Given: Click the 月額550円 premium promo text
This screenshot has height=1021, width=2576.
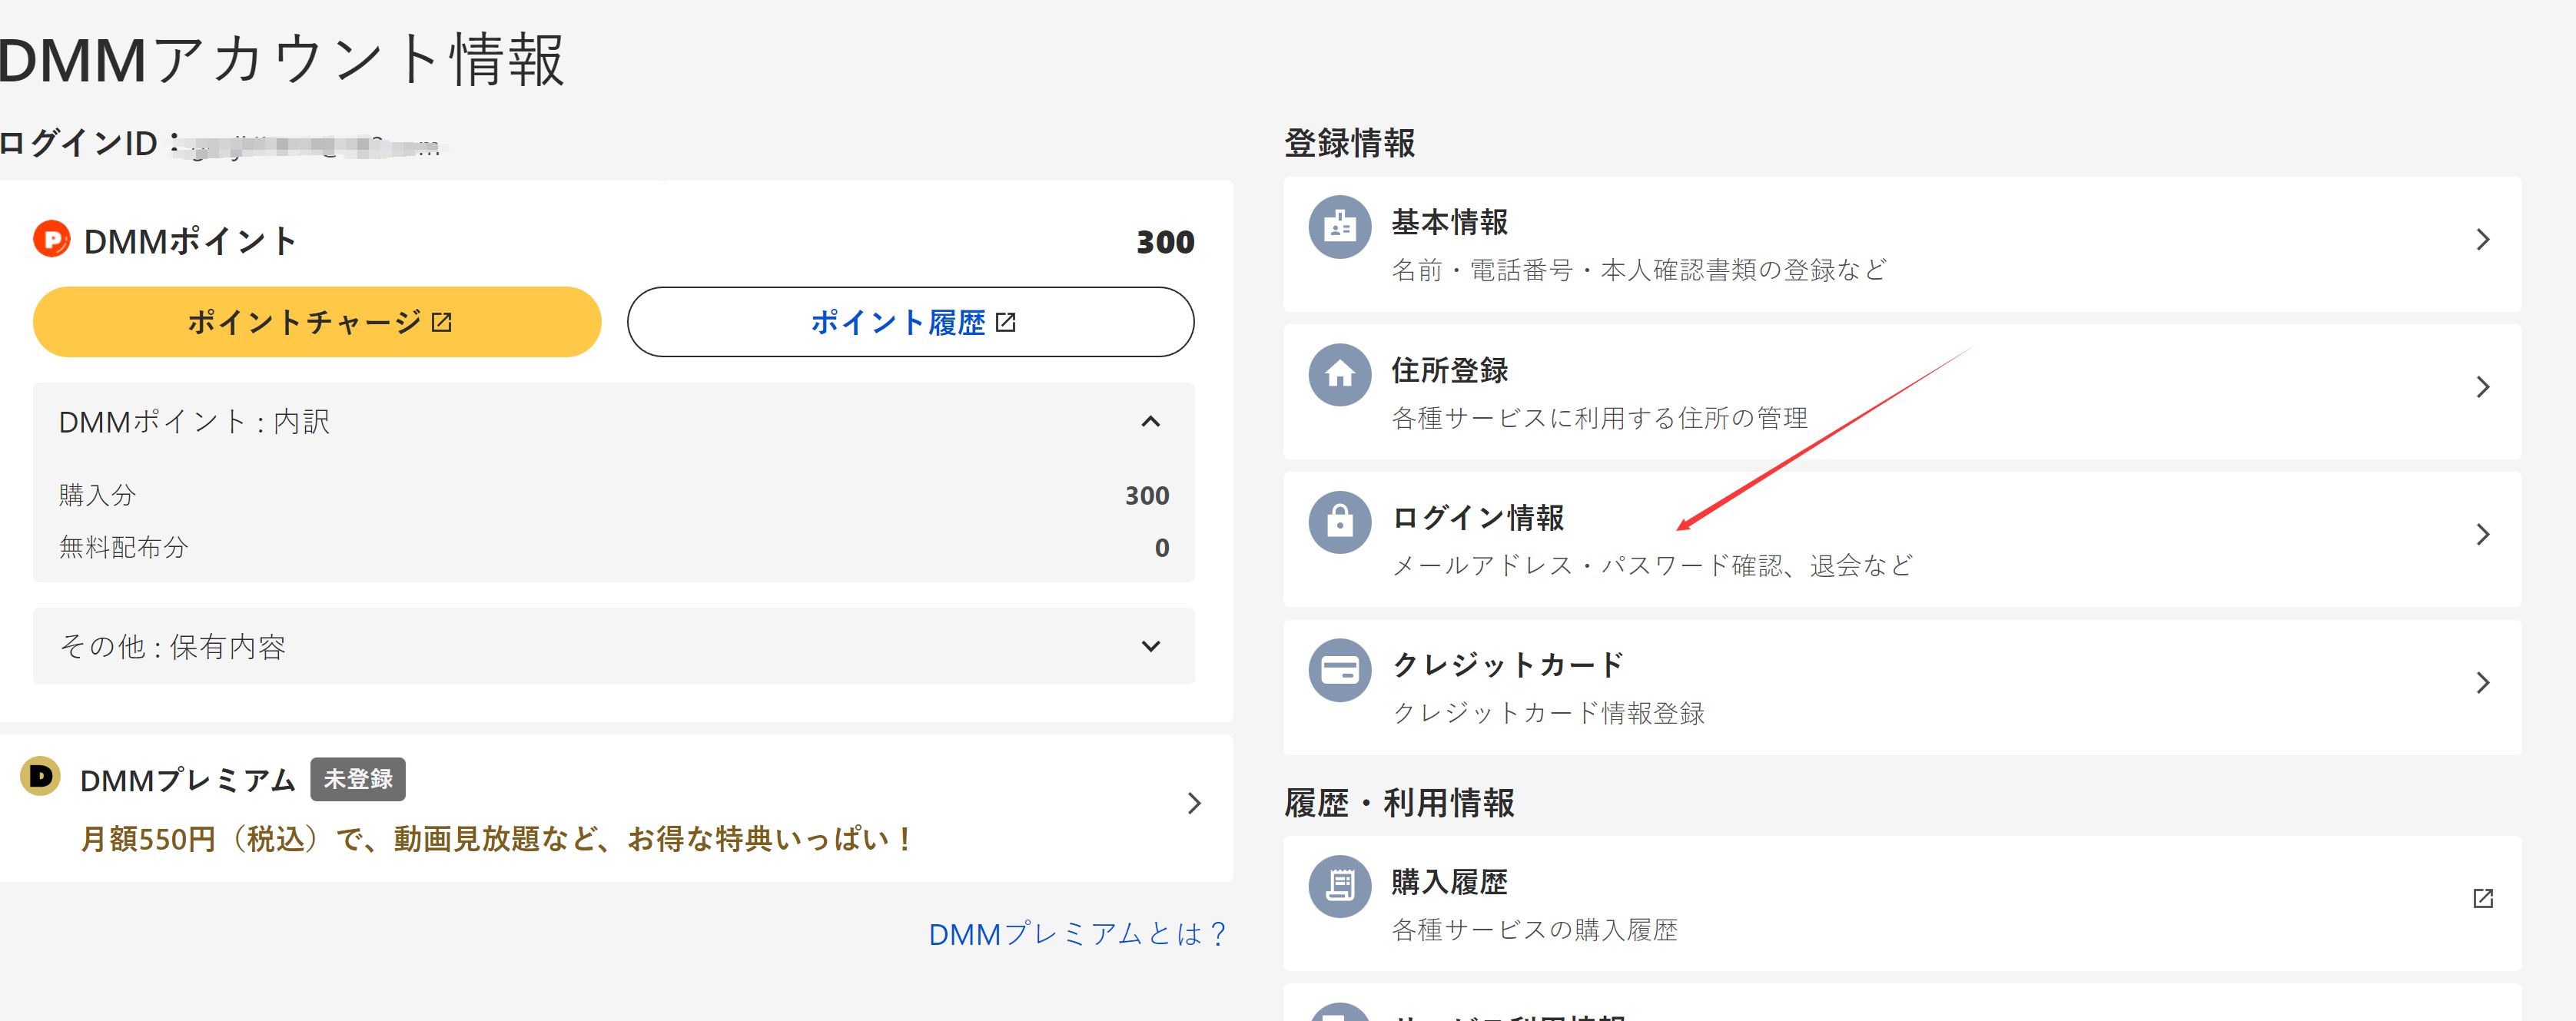Looking at the screenshot, I should [496, 839].
